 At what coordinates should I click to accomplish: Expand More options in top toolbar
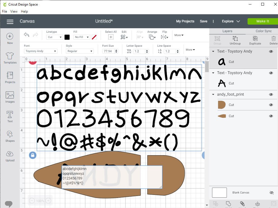(179, 35)
